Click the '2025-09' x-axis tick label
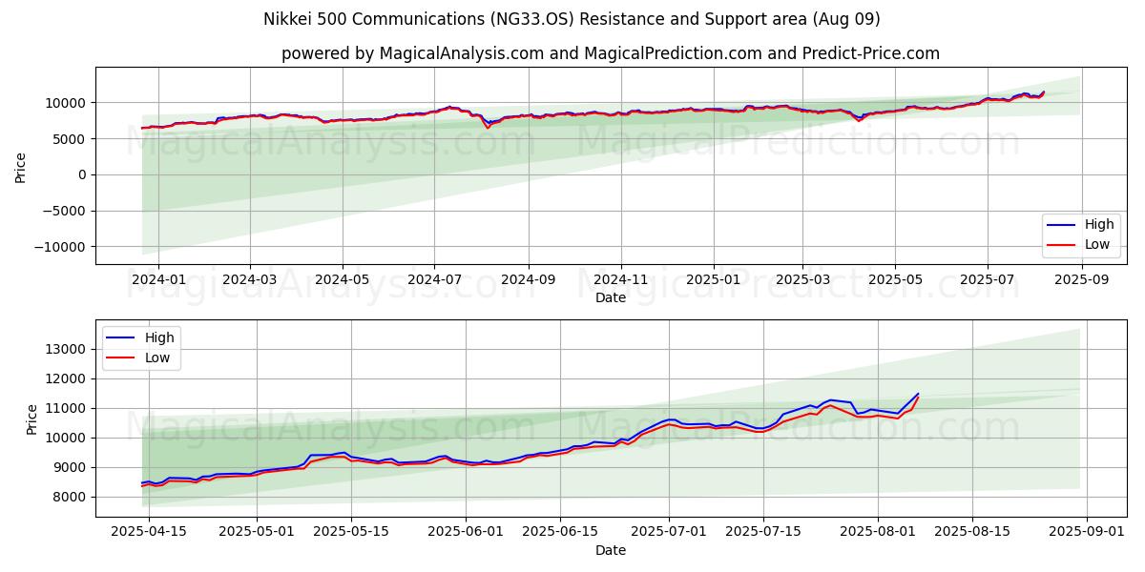 pos(1080,280)
